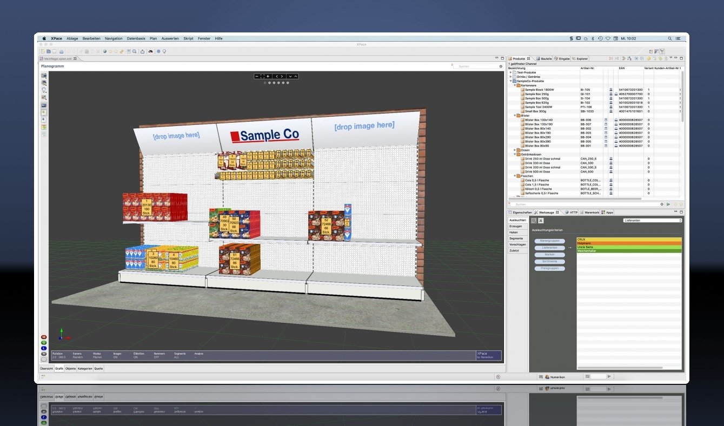Collapse the Flaschen folder
Viewport: 724px width, 426px height.
[515, 176]
